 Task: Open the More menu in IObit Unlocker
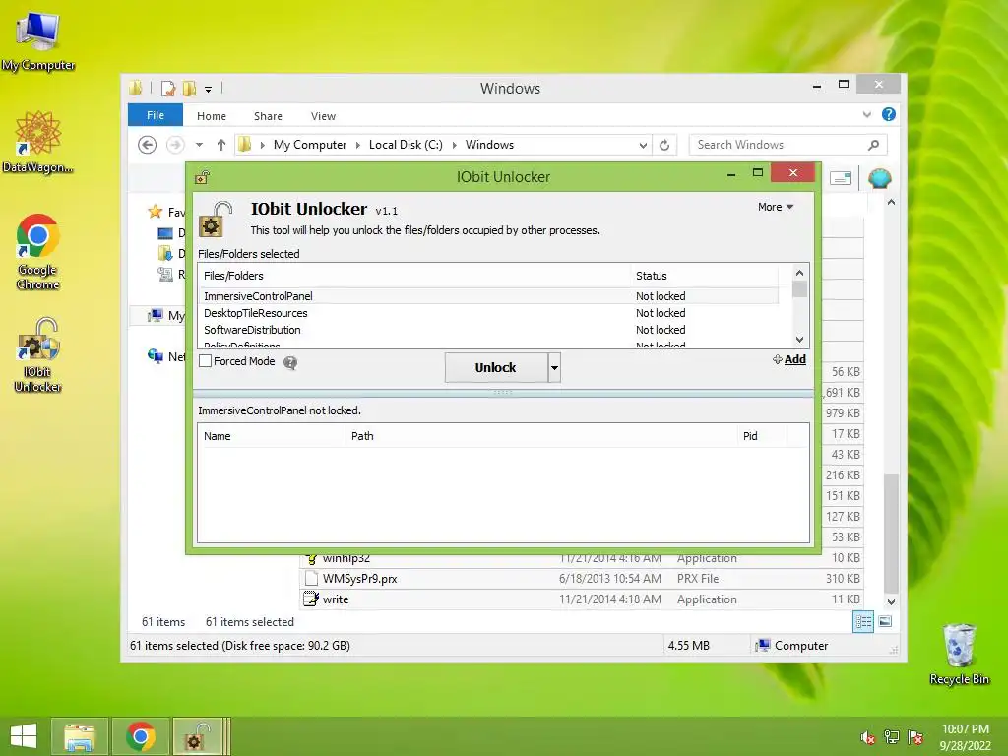tap(776, 207)
